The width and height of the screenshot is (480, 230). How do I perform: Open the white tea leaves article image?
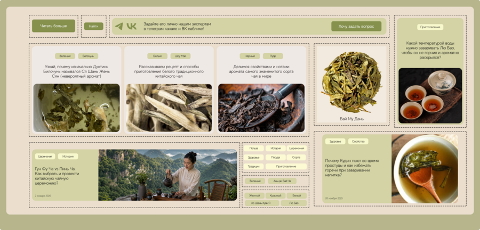pyautogui.click(x=169, y=108)
